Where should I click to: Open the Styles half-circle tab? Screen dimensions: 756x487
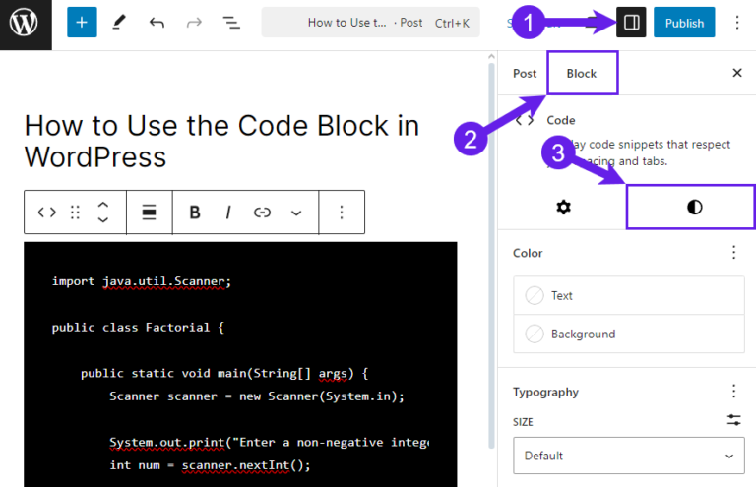pos(694,208)
